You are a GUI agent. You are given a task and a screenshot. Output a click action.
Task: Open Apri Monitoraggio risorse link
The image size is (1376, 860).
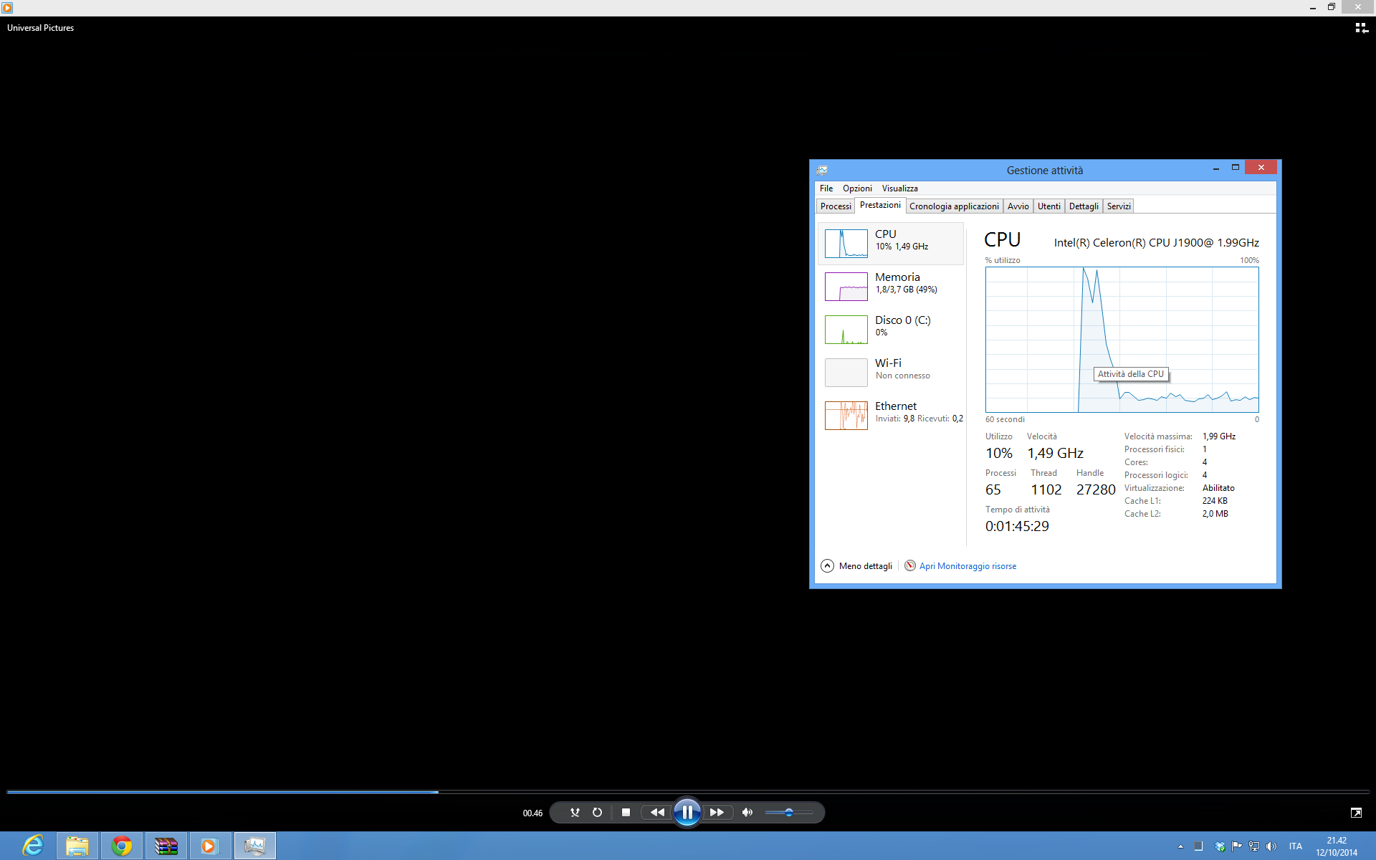click(x=967, y=566)
